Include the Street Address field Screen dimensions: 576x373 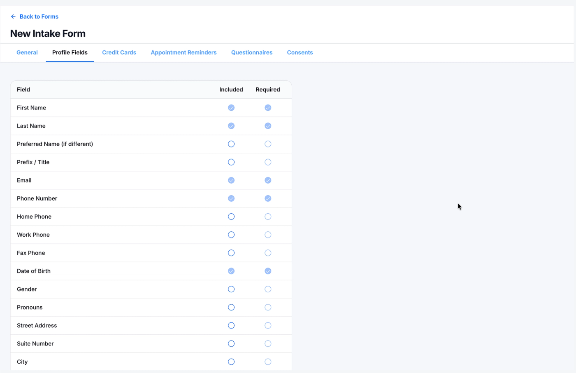point(231,325)
